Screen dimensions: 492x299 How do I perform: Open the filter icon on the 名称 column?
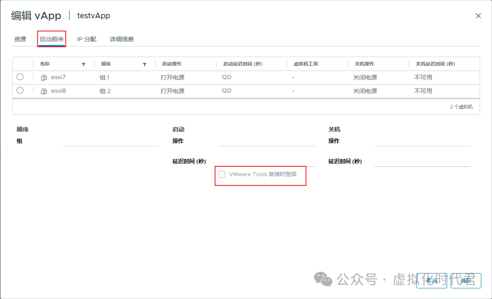[x=84, y=64]
